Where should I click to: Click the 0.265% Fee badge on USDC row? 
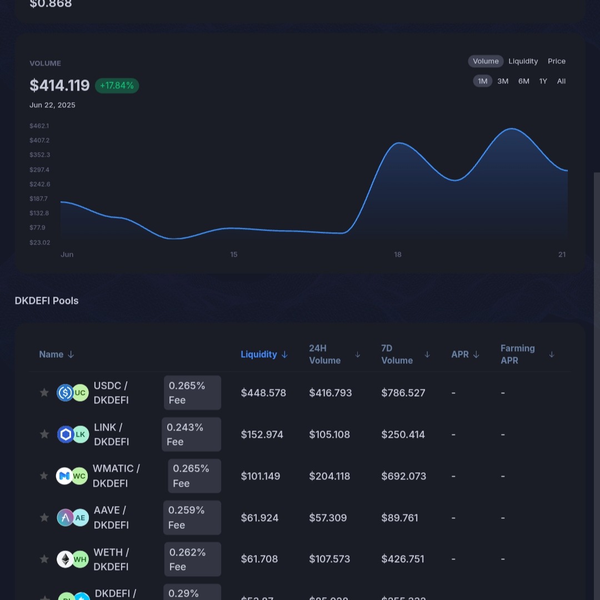pyautogui.click(x=192, y=393)
